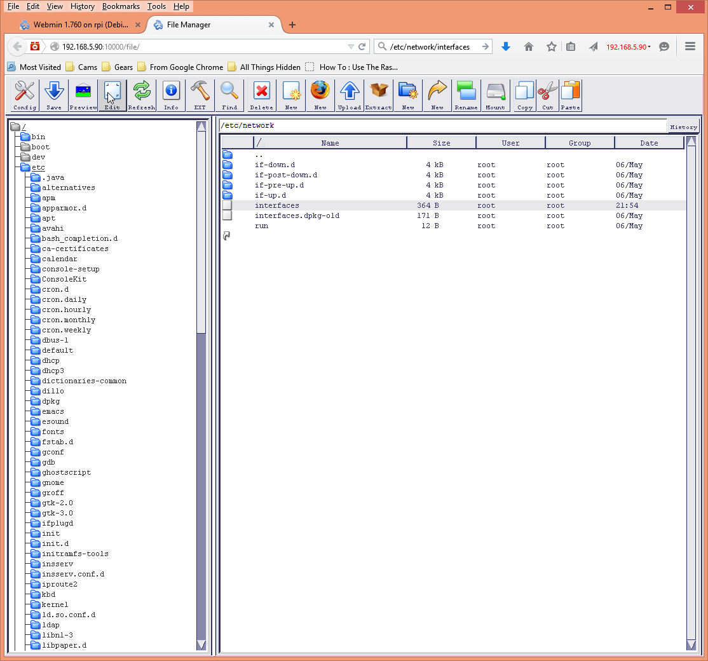
Task: Open the Find tool
Action: tap(229, 94)
